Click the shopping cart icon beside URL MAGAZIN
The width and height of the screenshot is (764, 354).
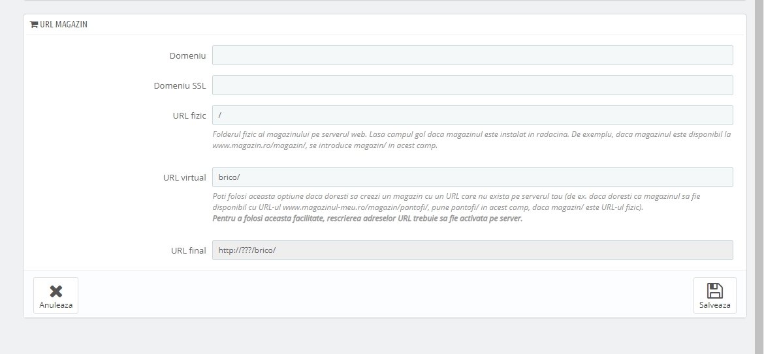pos(34,24)
